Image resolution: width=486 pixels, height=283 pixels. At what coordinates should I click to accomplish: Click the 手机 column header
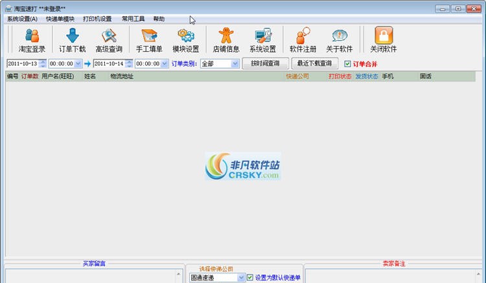pos(388,76)
